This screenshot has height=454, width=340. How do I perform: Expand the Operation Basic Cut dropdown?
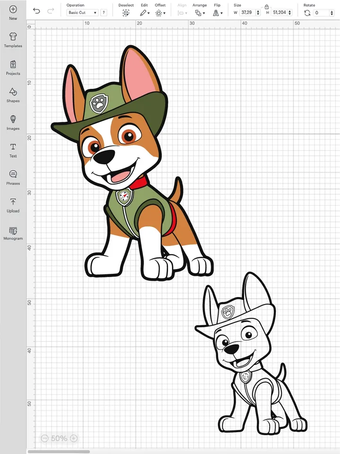82,13
